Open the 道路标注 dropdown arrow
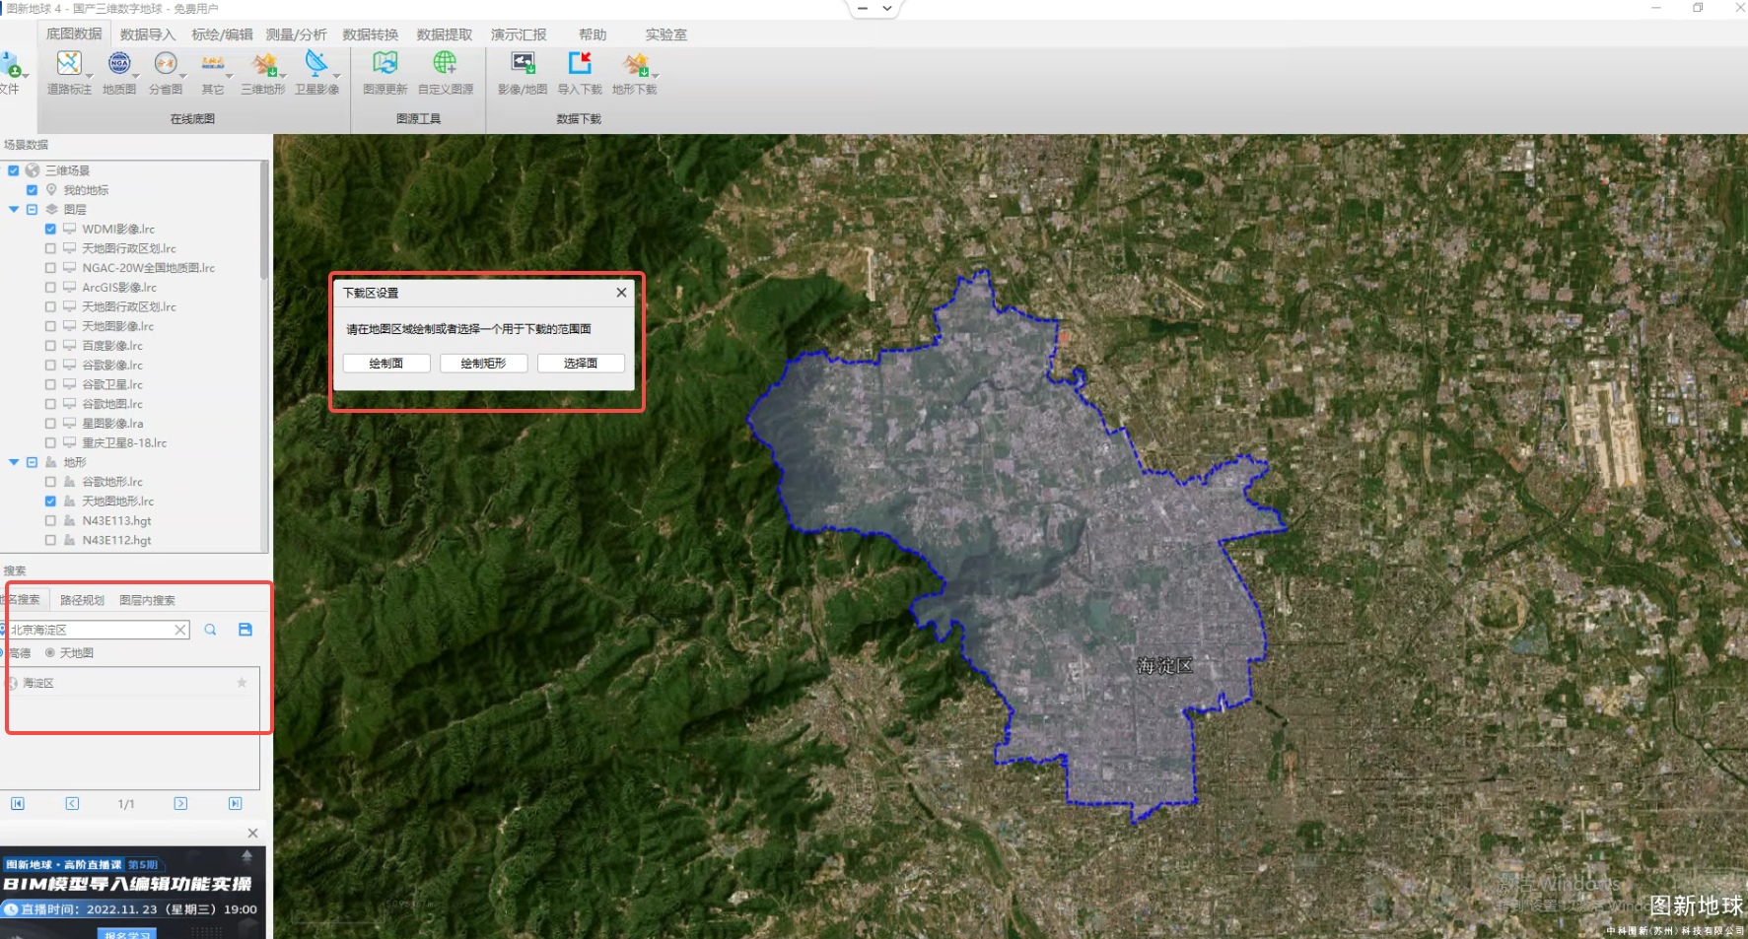This screenshot has height=939, width=1748. (x=89, y=76)
